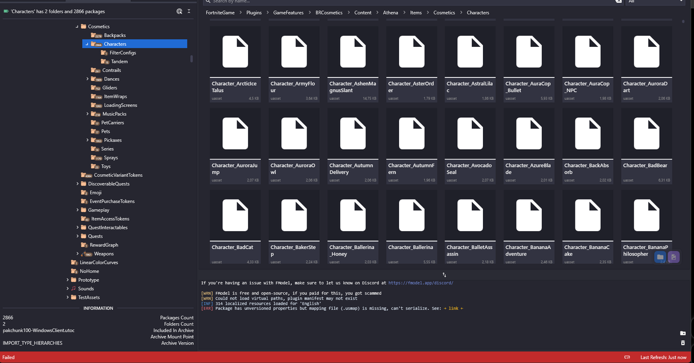This screenshot has height=363, width=694.
Task: Select the RewardGraph tree row
Action: pyautogui.click(x=98, y=245)
